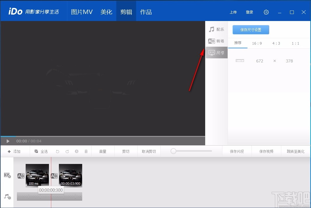Click the 上传 upload link
Image resolution: width=311 pixels, height=208 pixels.
tap(233, 12)
